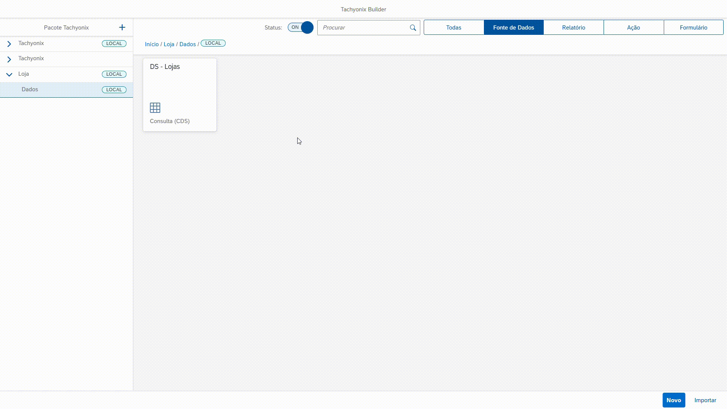Expand the first Tachyonix tree node
Image resolution: width=727 pixels, height=409 pixels.
(9, 44)
